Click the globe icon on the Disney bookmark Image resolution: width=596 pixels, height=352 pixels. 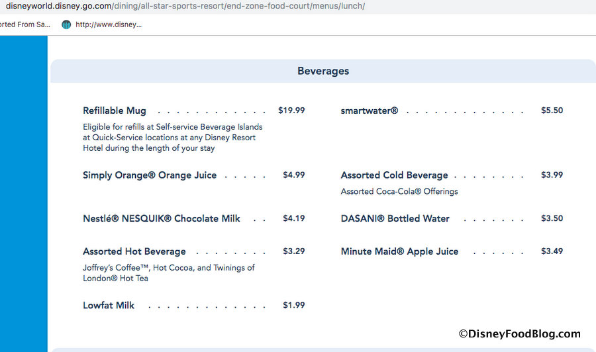pos(66,24)
